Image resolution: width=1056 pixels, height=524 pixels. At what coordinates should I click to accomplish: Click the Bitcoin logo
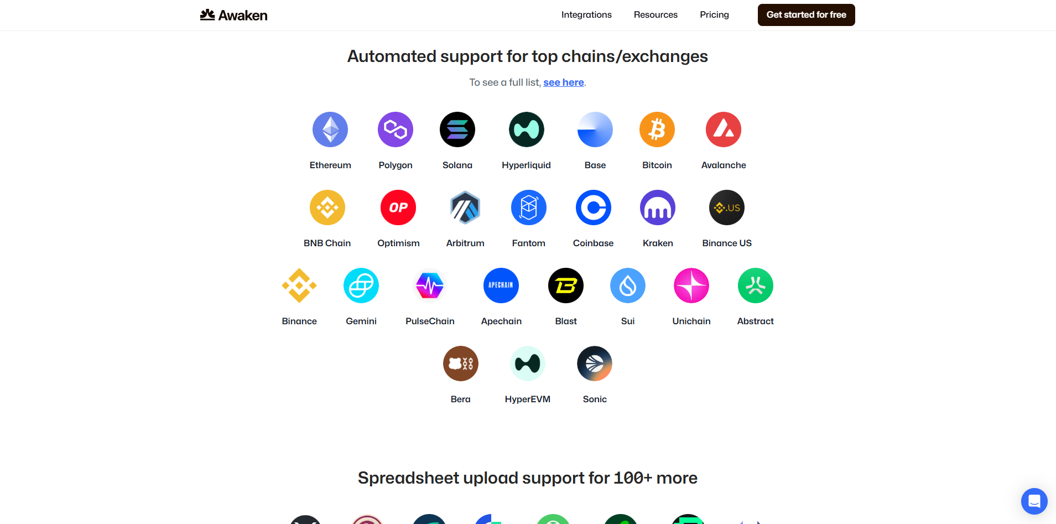coord(657,129)
